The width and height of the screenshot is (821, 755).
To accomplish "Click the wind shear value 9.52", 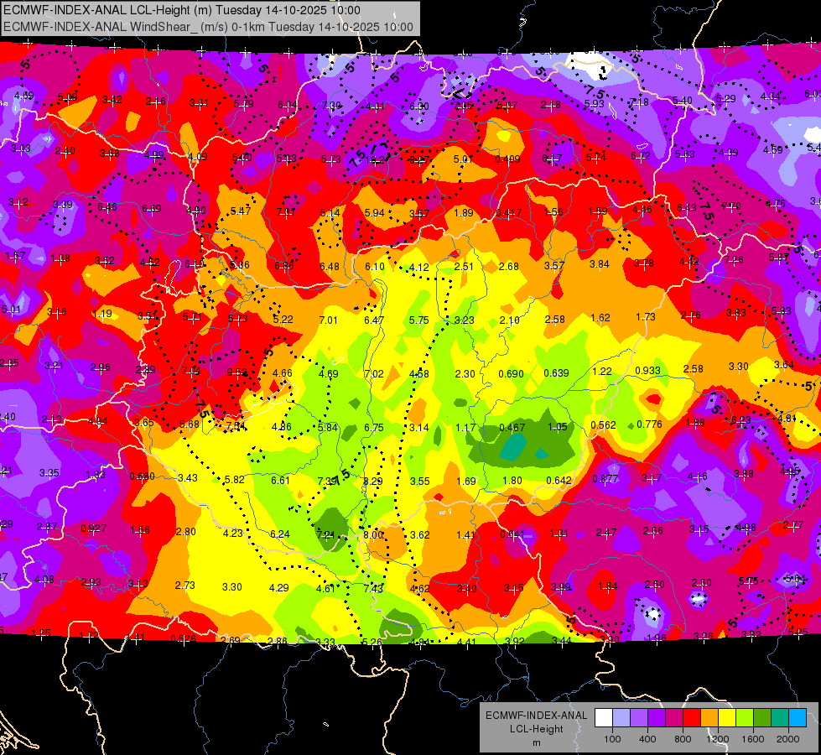I will pos(236,372).
